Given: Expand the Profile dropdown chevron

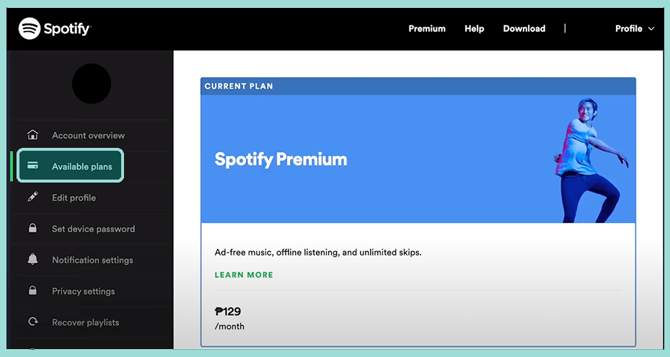Looking at the screenshot, I should click(x=651, y=29).
